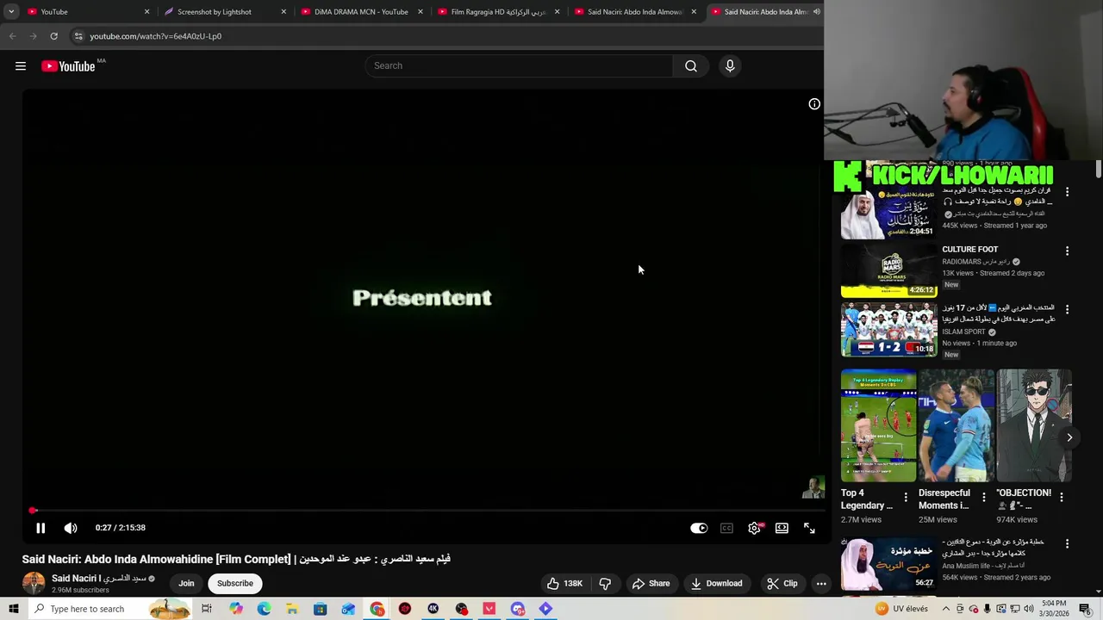1103x620 pixels.
Task: Mute the video volume speaker
Action: [x=71, y=528]
